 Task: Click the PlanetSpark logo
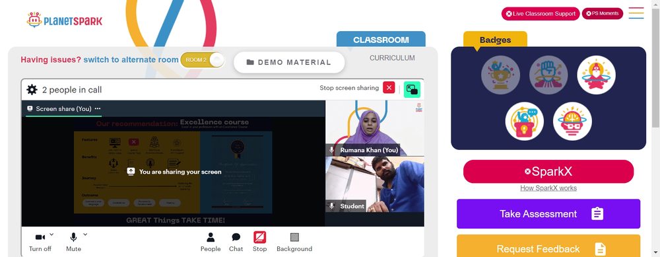tap(65, 20)
